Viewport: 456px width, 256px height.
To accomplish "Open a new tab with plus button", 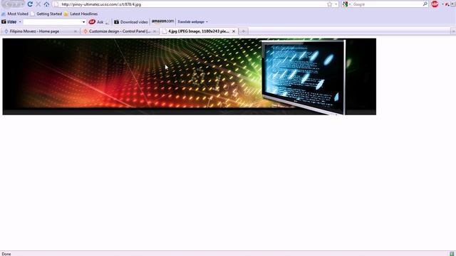I will click(x=244, y=31).
